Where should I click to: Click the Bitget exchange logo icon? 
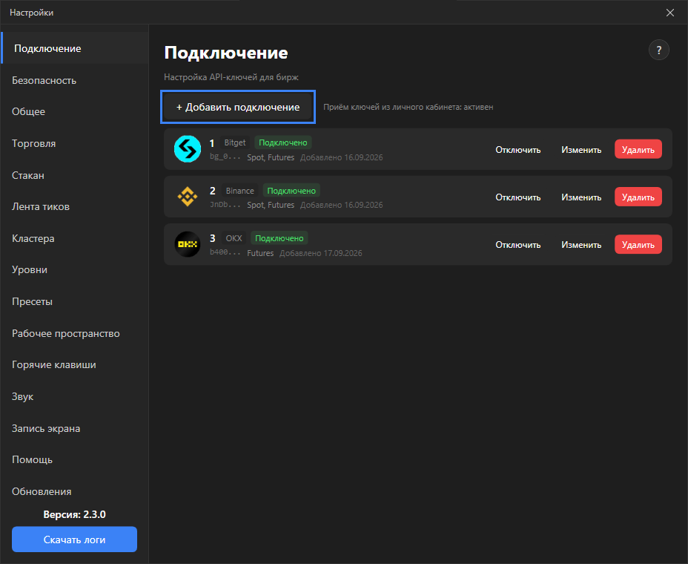click(x=188, y=149)
